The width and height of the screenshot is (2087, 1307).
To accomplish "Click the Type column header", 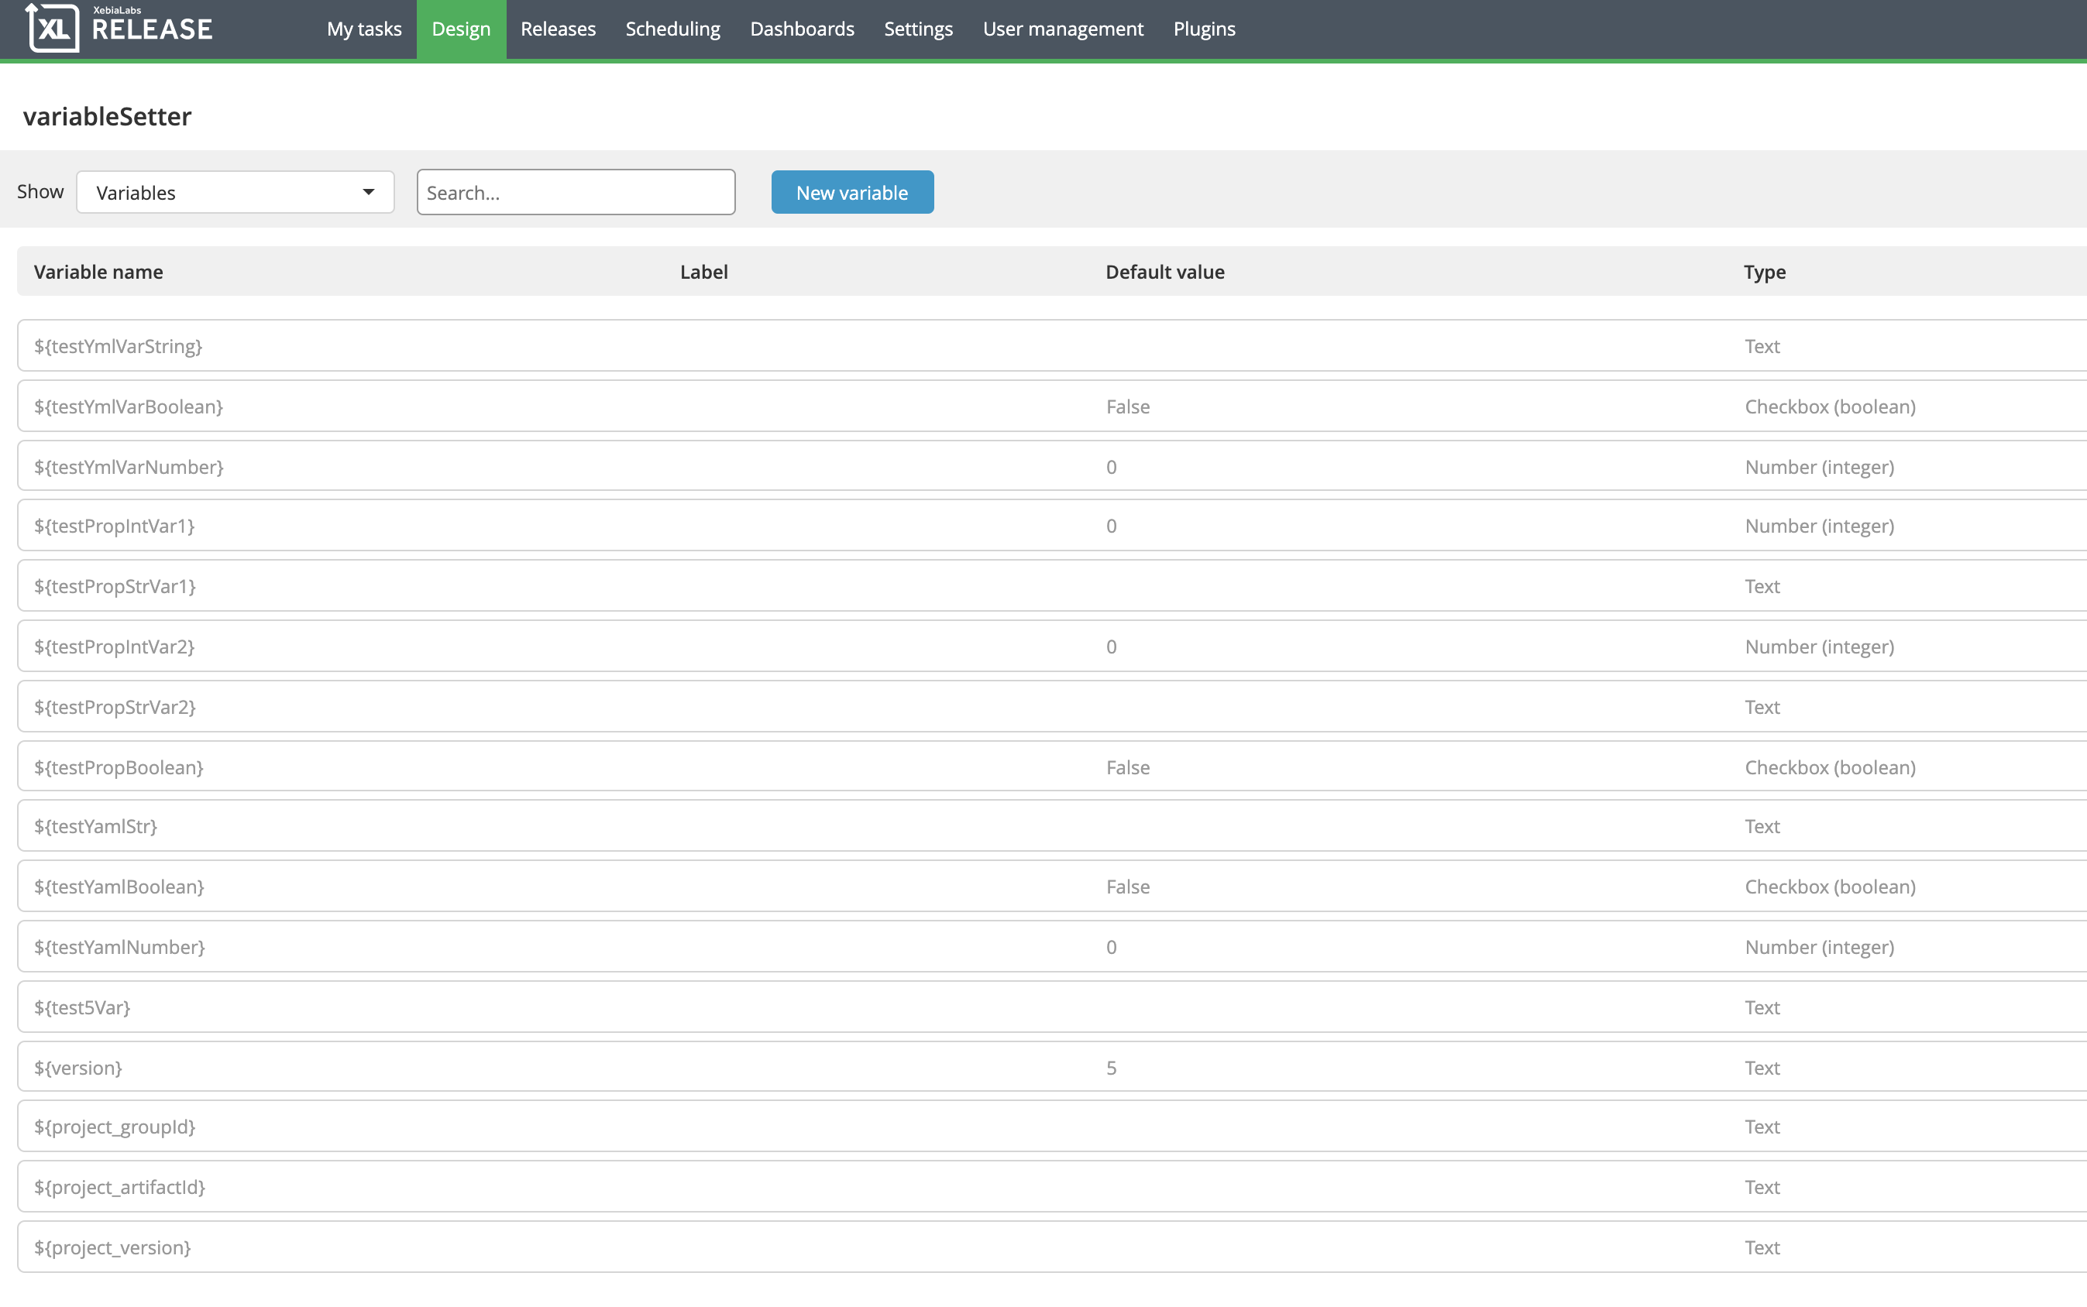I will [1763, 272].
